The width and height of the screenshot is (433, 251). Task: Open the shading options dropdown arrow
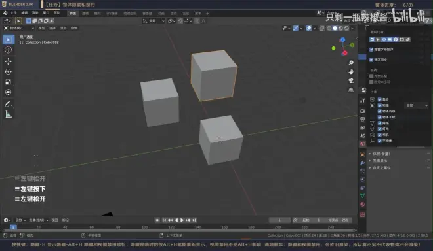(352, 28)
